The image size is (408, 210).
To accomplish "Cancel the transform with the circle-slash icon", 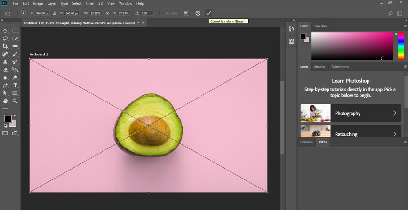I will tap(198, 13).
